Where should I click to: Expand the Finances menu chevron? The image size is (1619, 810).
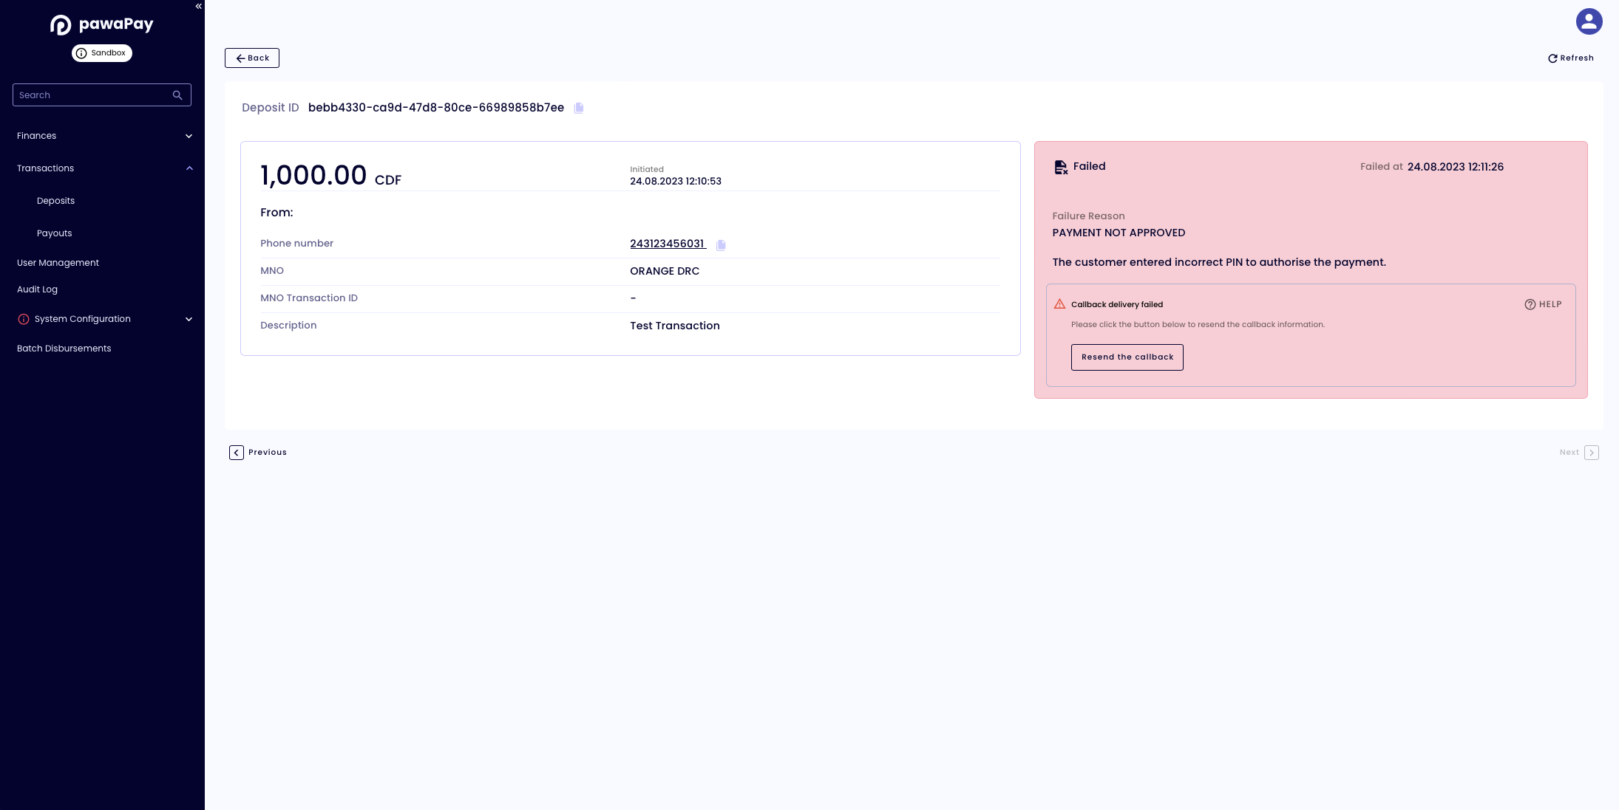(189, 136)
